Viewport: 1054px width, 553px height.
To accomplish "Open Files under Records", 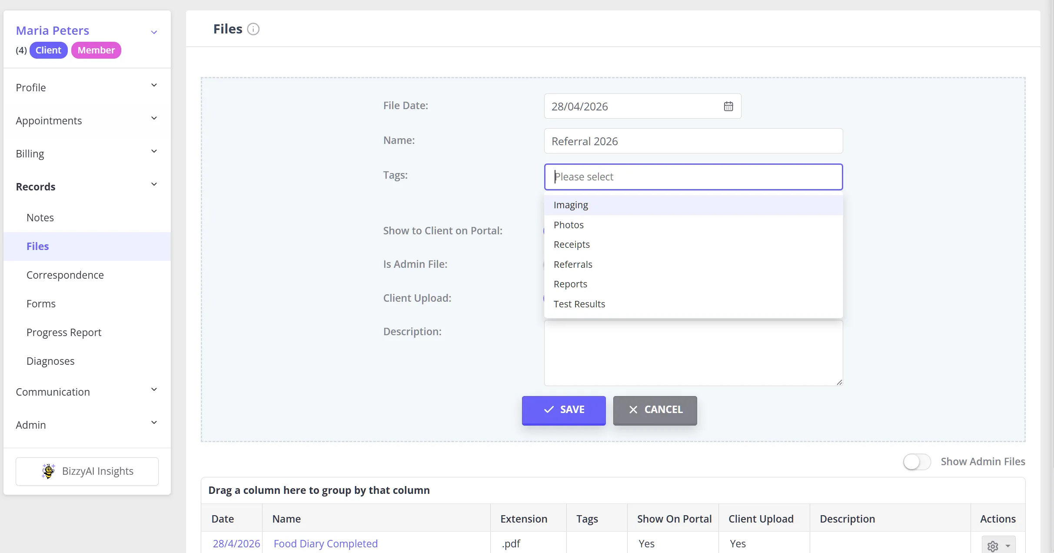I will (87, 246).
